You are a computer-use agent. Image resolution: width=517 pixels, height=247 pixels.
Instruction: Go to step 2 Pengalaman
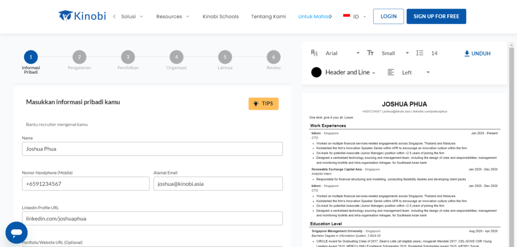click(x=79, y=57)
